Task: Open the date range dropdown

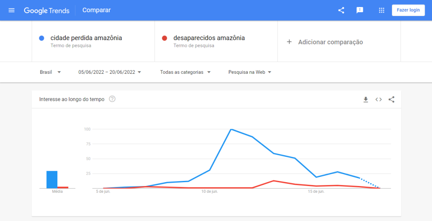Action: (110, 72)
